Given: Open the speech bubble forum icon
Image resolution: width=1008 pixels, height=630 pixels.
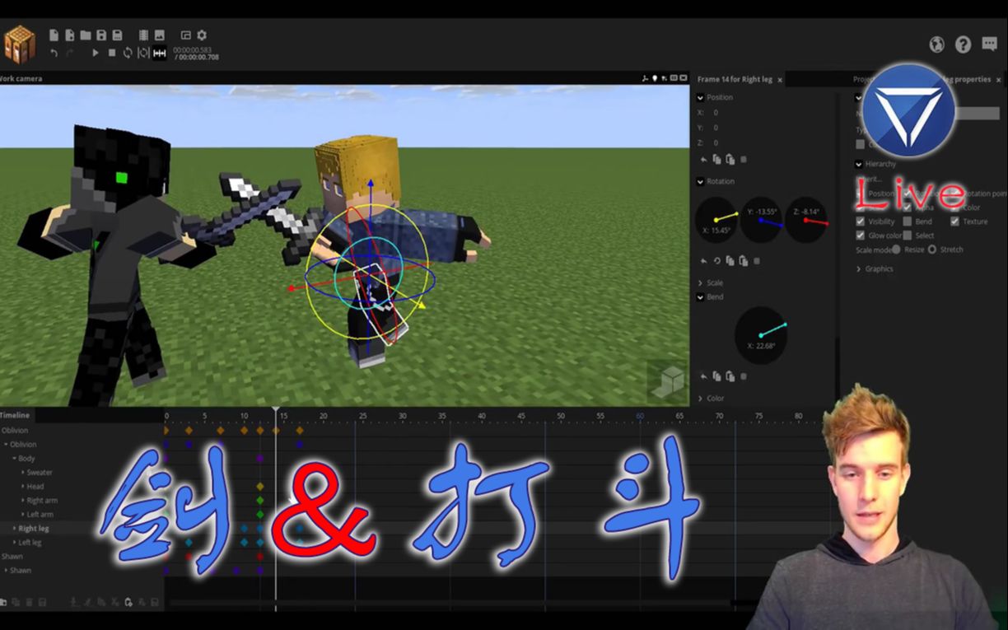Looking at the screenshot, I should click(x=989, y=44).
